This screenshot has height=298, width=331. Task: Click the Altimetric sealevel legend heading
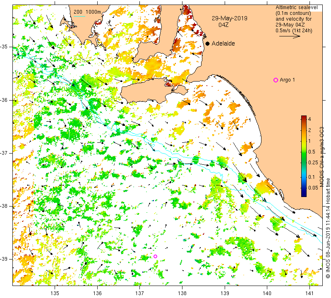pyautogui.click(x=296, y=7)
